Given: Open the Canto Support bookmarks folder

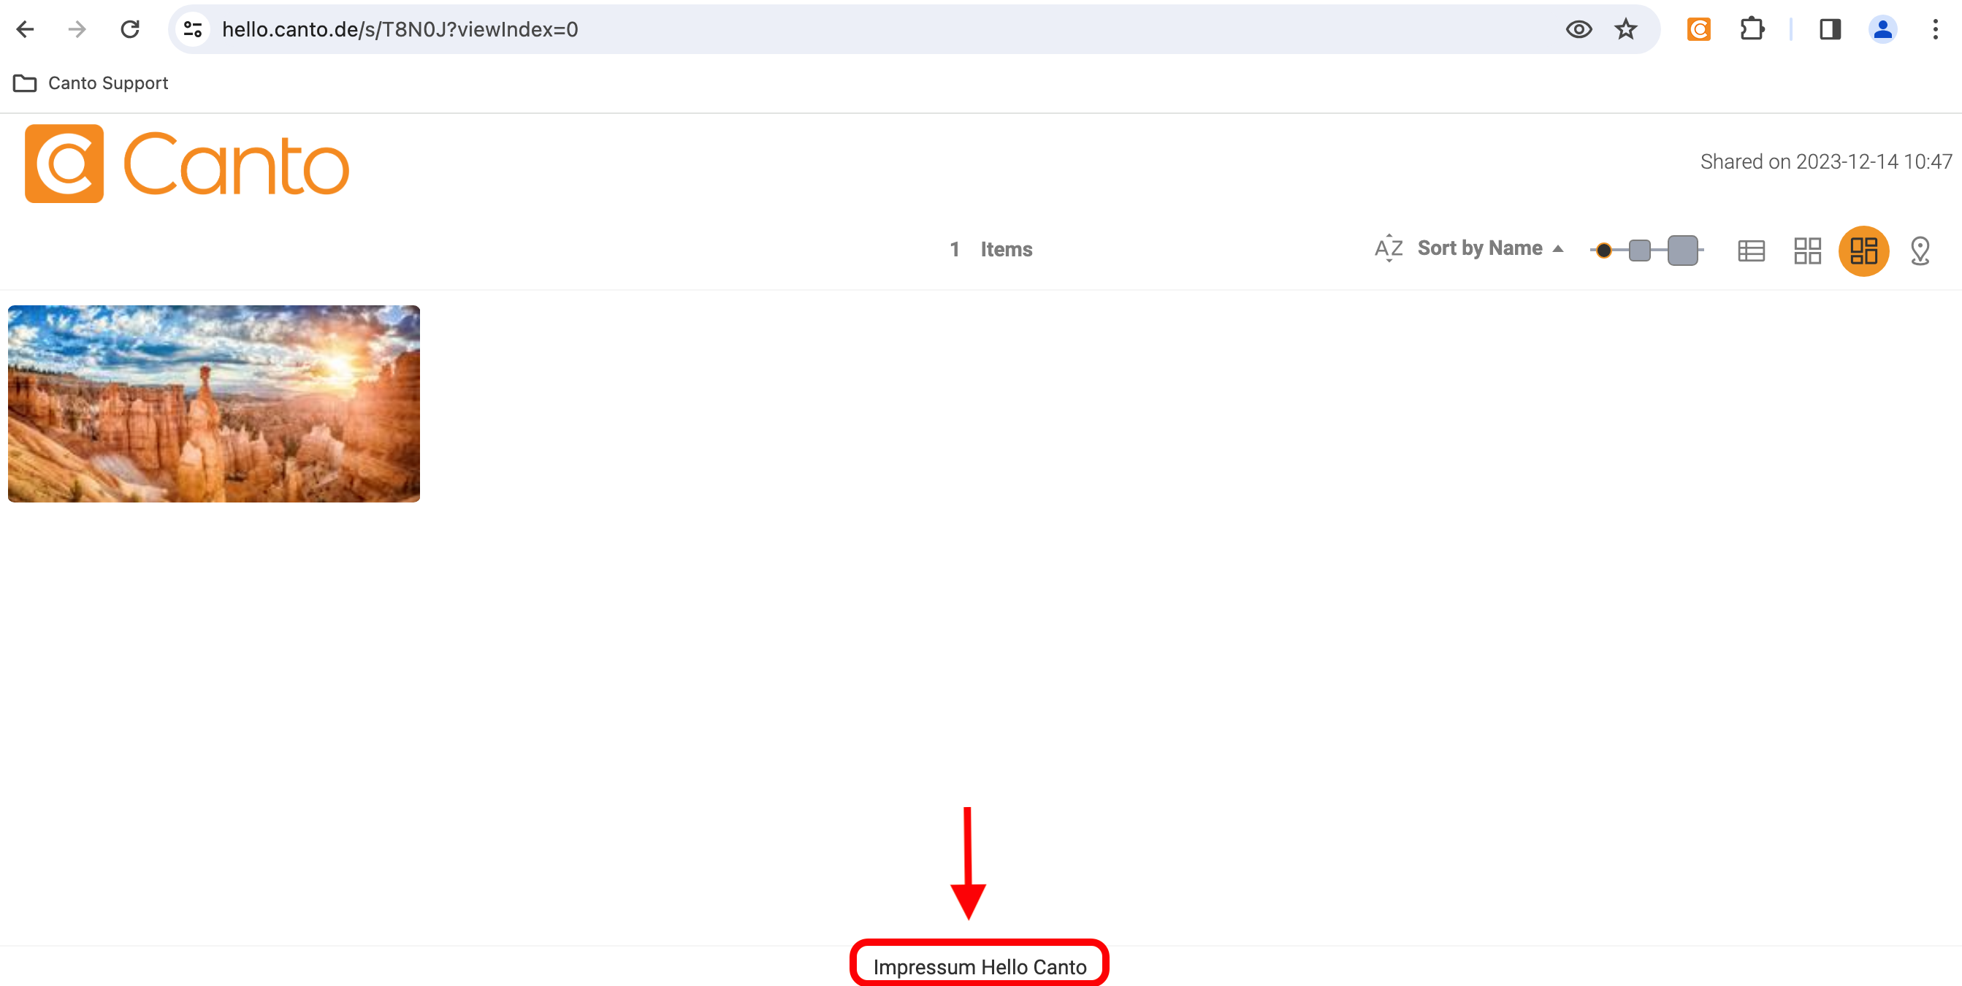Looking at the screenshot, I should tap(91, 83).
